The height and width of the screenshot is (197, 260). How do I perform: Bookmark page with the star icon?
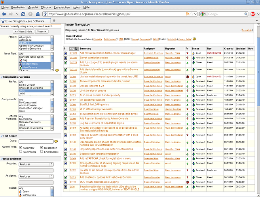pyautogui.click(x=192, y=14)
